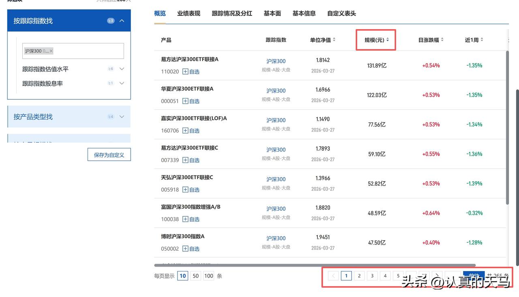Show 50 items per page
The width and height of the screenshot is (519, 297).
[x=196, y=276]
